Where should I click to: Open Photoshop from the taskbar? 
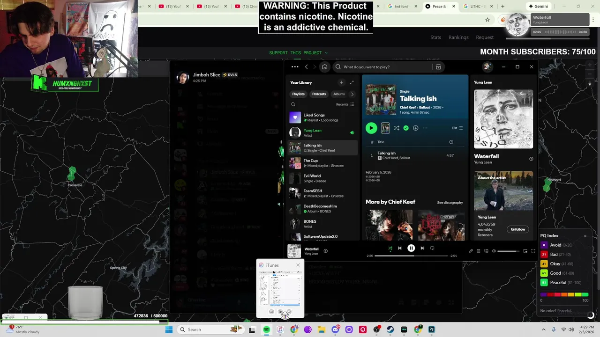point(432,330)
